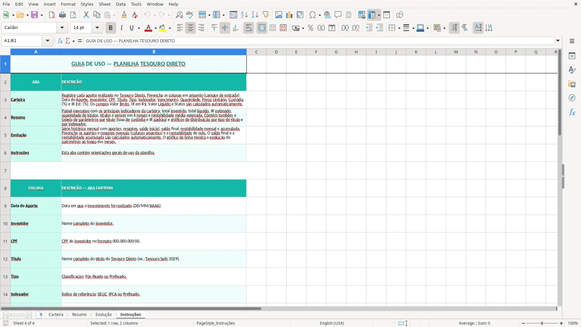Toggle Center Horizontally alignment

(191, 28)
